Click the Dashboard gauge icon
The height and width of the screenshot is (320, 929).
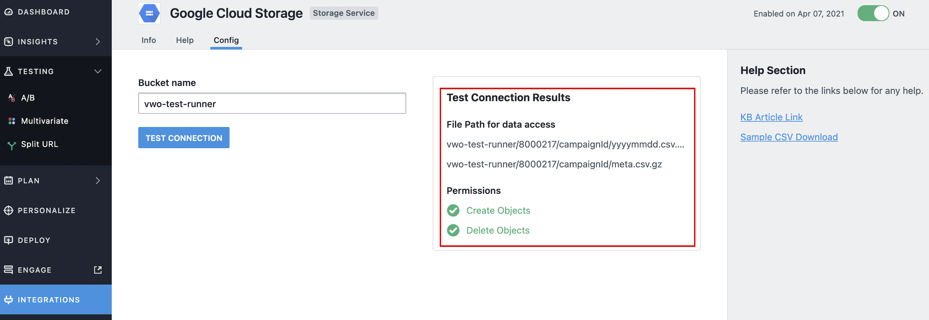[8, 12]
